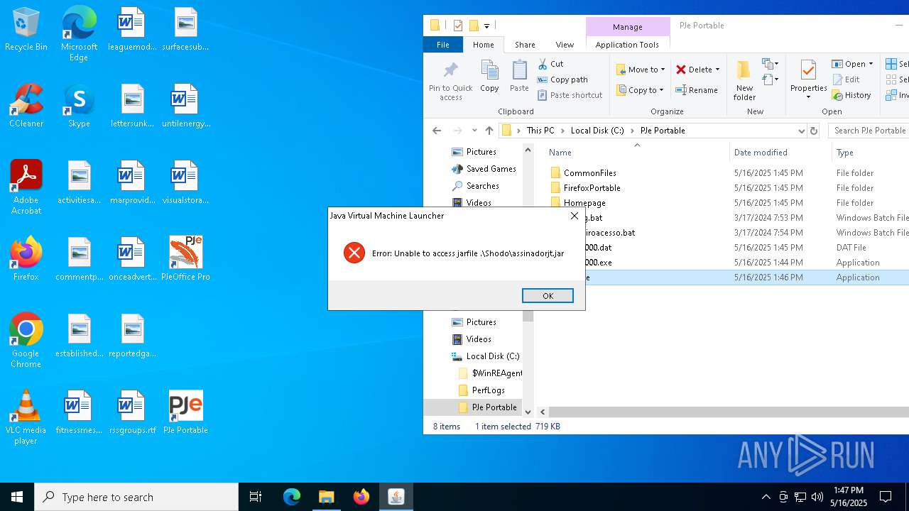Click Copy path in the ribbon

[x=562, y=79]
